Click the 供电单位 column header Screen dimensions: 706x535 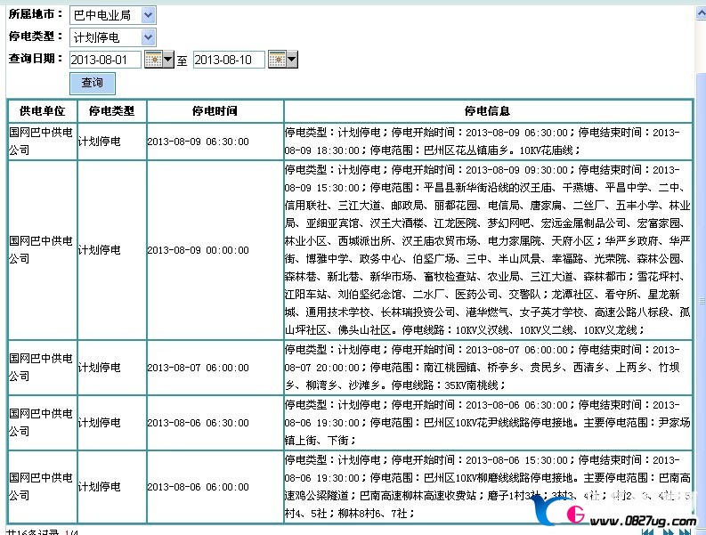tap(42, 111)
